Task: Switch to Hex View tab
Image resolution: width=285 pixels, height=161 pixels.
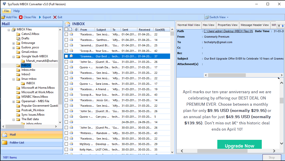Action: 209,25
